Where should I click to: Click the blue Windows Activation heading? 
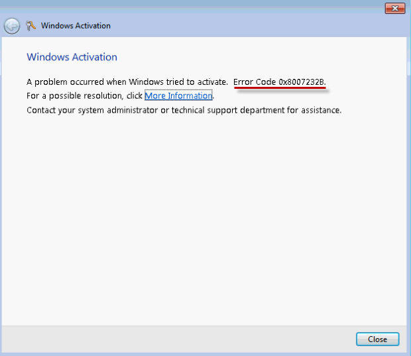click(x=72, y=57)
